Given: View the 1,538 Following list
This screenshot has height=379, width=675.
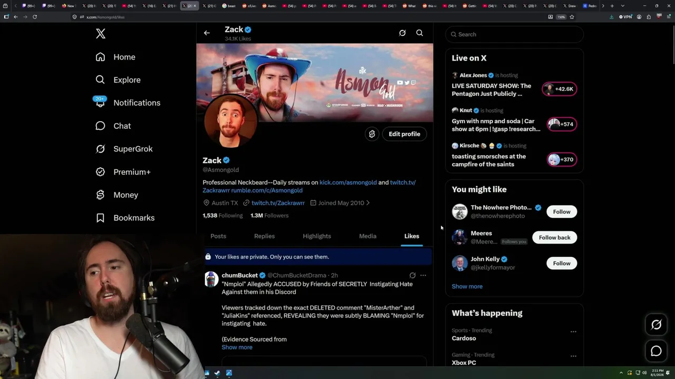Looking at the screenshot, I should 223,216.
